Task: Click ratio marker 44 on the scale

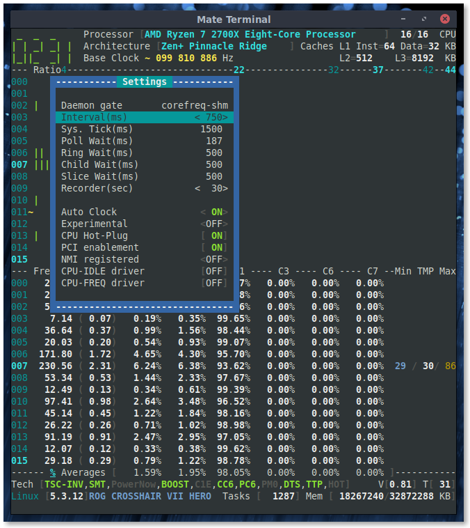Action: coord(451,70)
